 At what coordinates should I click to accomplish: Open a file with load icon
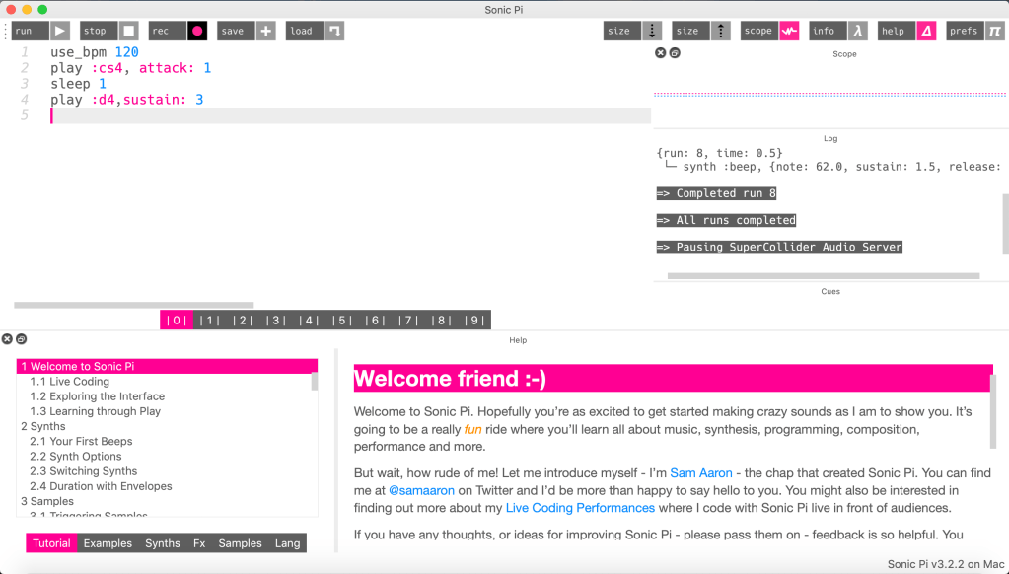tap(334, 31)
